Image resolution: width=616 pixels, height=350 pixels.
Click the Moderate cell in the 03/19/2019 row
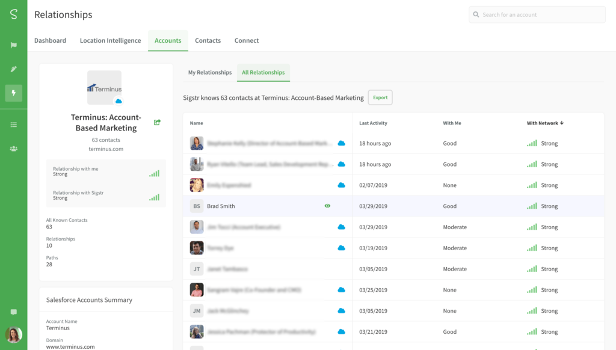click(x=455, y=248)
